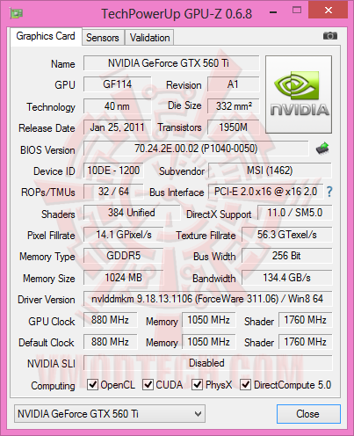The image size is (354, 436).
Task: Click the GPU-Z app icon in title bar
Action: click(16, 13)
